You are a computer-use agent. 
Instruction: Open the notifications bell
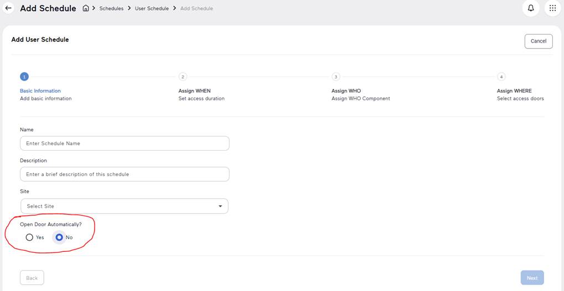[530, 8]
